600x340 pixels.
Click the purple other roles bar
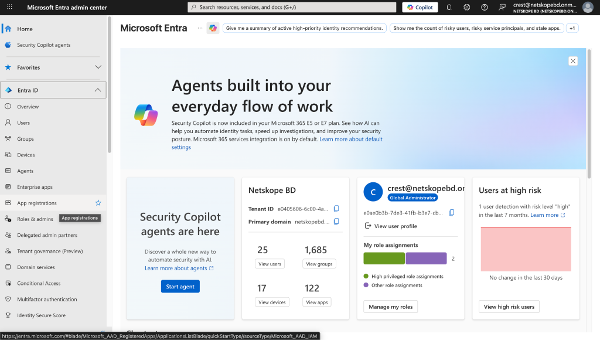tap(426, 259)
